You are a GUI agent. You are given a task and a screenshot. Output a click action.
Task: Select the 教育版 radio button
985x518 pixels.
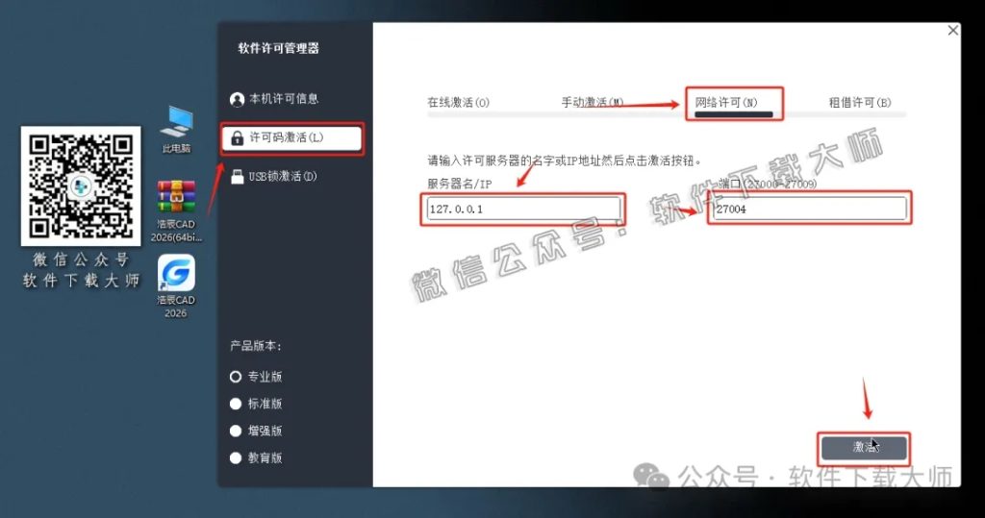(x=236, y=457)
